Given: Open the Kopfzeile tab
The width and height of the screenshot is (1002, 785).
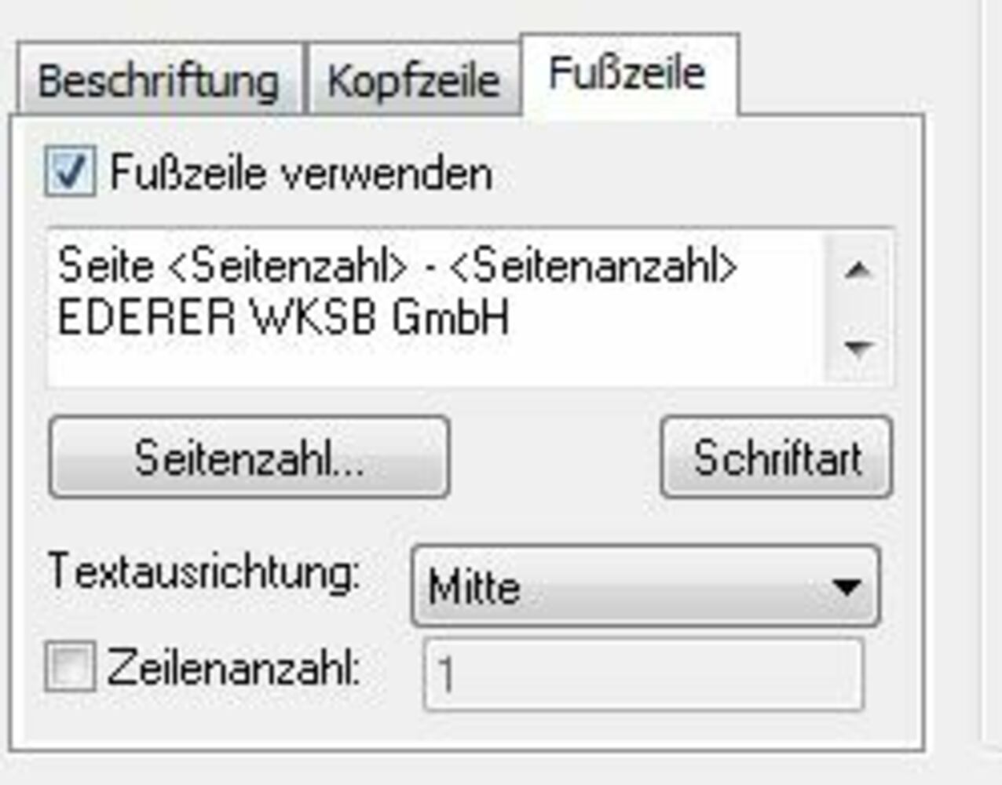Looking at the screenshot, I should tap(413, 81).
